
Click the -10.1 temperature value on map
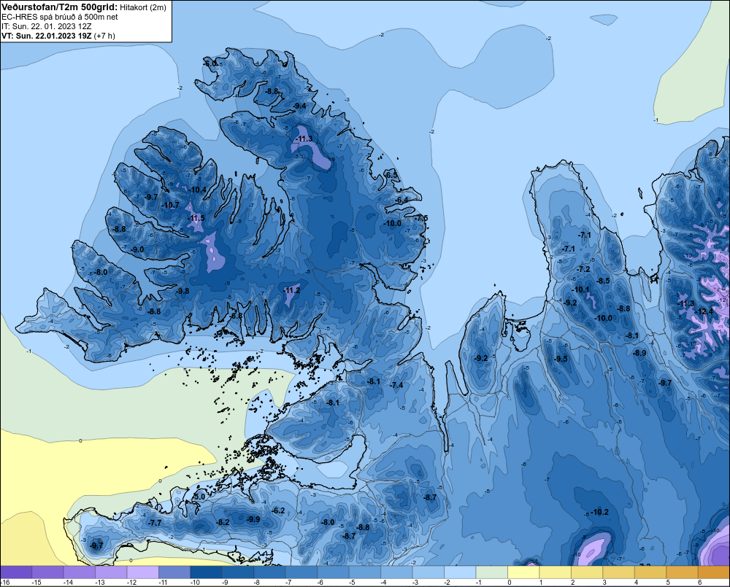click(581, 289)
